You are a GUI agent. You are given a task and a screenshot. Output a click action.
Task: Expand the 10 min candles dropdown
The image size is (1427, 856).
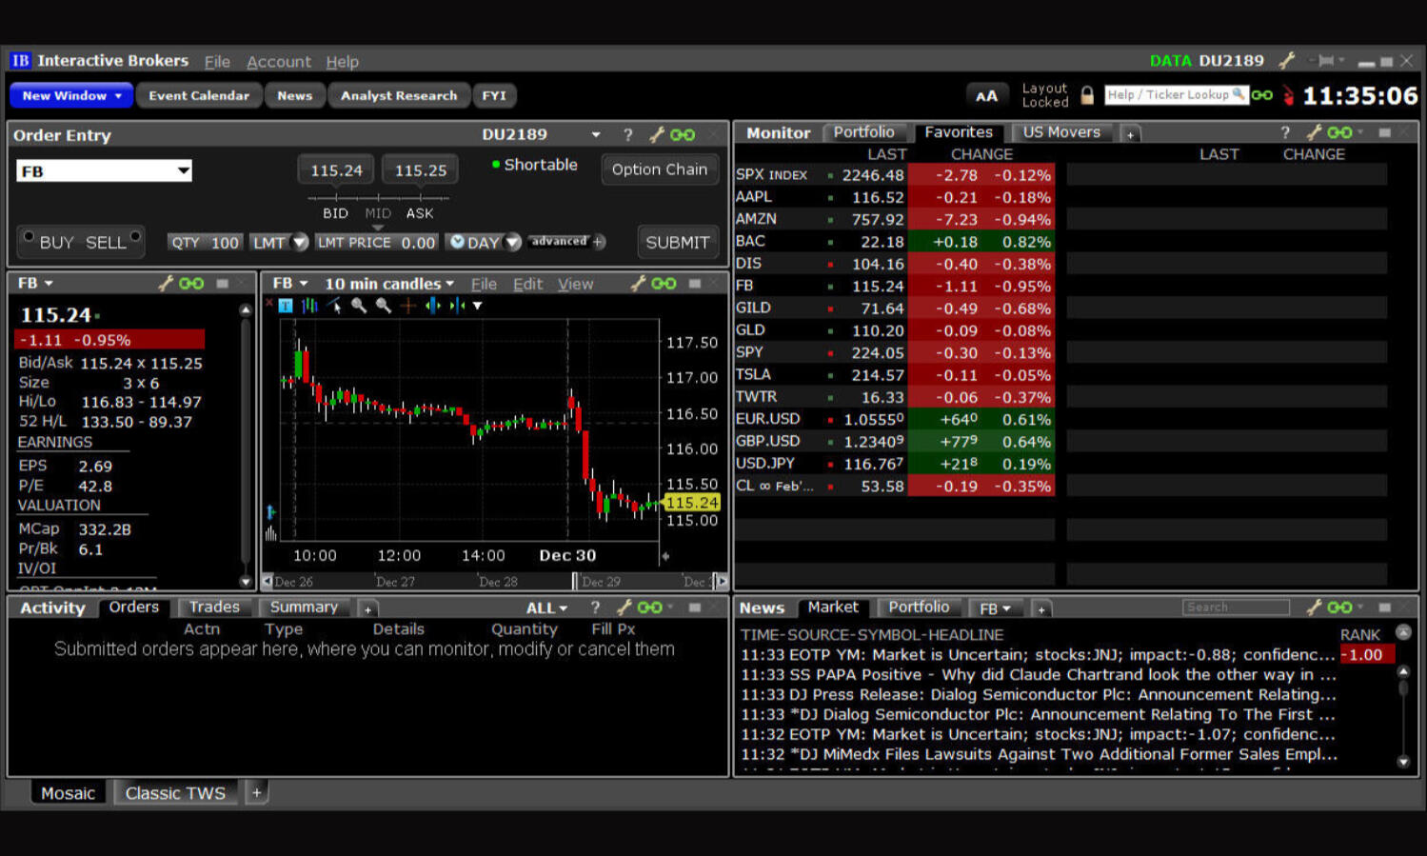[x=389, y=284]
